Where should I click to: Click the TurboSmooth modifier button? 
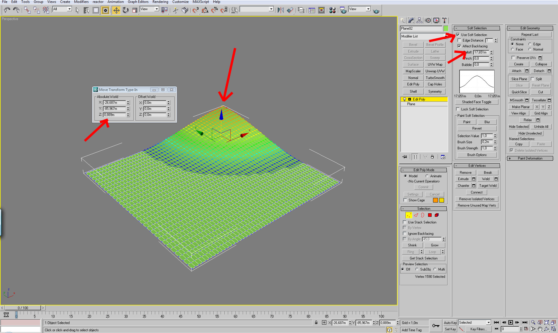point(435,78)
